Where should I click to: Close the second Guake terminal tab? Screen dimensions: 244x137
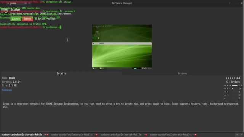tap(96, 135)
